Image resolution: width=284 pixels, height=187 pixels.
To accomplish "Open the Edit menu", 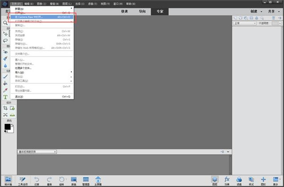I will [29, 4].
